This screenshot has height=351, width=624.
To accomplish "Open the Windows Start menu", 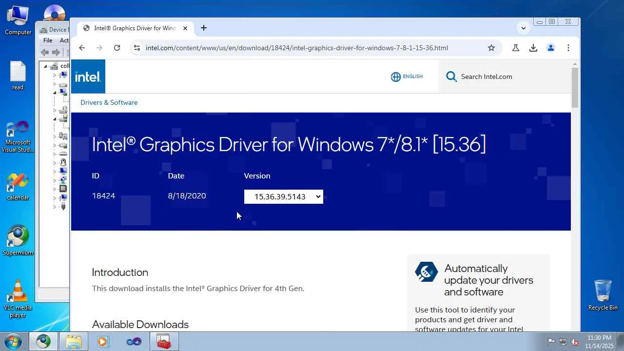I will coord(13,341).
